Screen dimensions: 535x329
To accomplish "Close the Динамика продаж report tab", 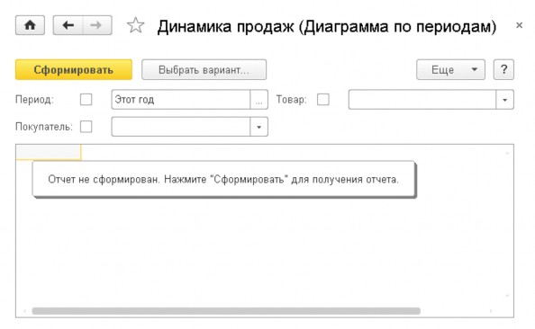I will point(520,25).
